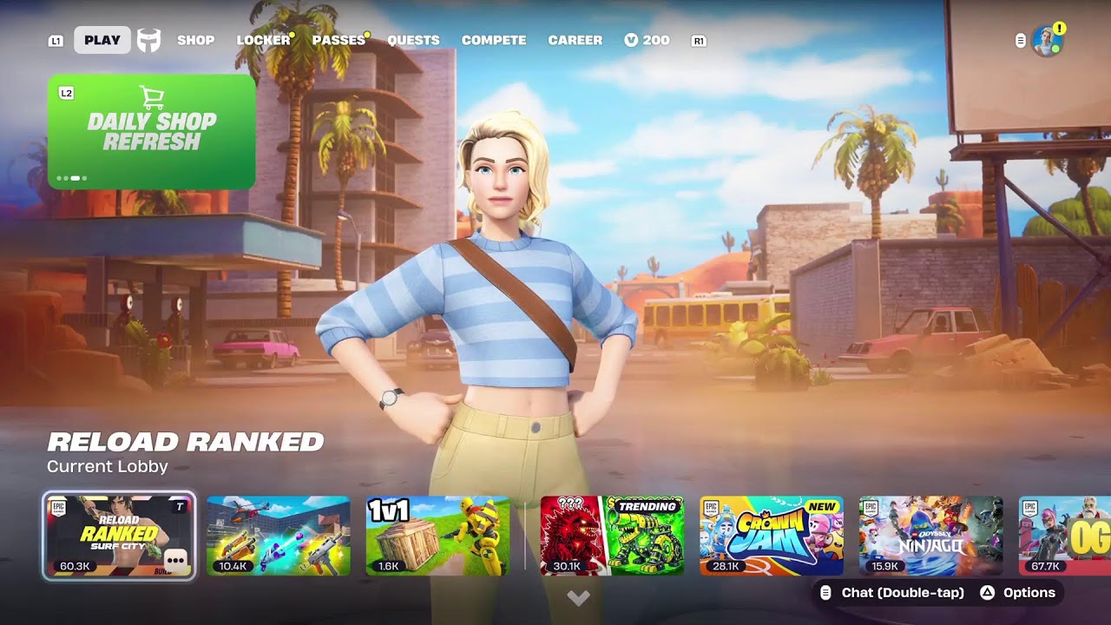Open the SHOP tab
Viewport: 1111px width, 625px height.
tap(196, 40)
